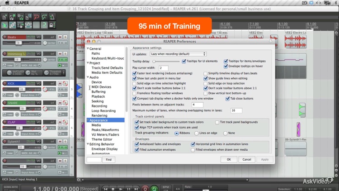The width and height of the screenshot is (339, 191).
Task: Open Input Ana..1 dropdown on KICK track
Action: click(31, 95)
